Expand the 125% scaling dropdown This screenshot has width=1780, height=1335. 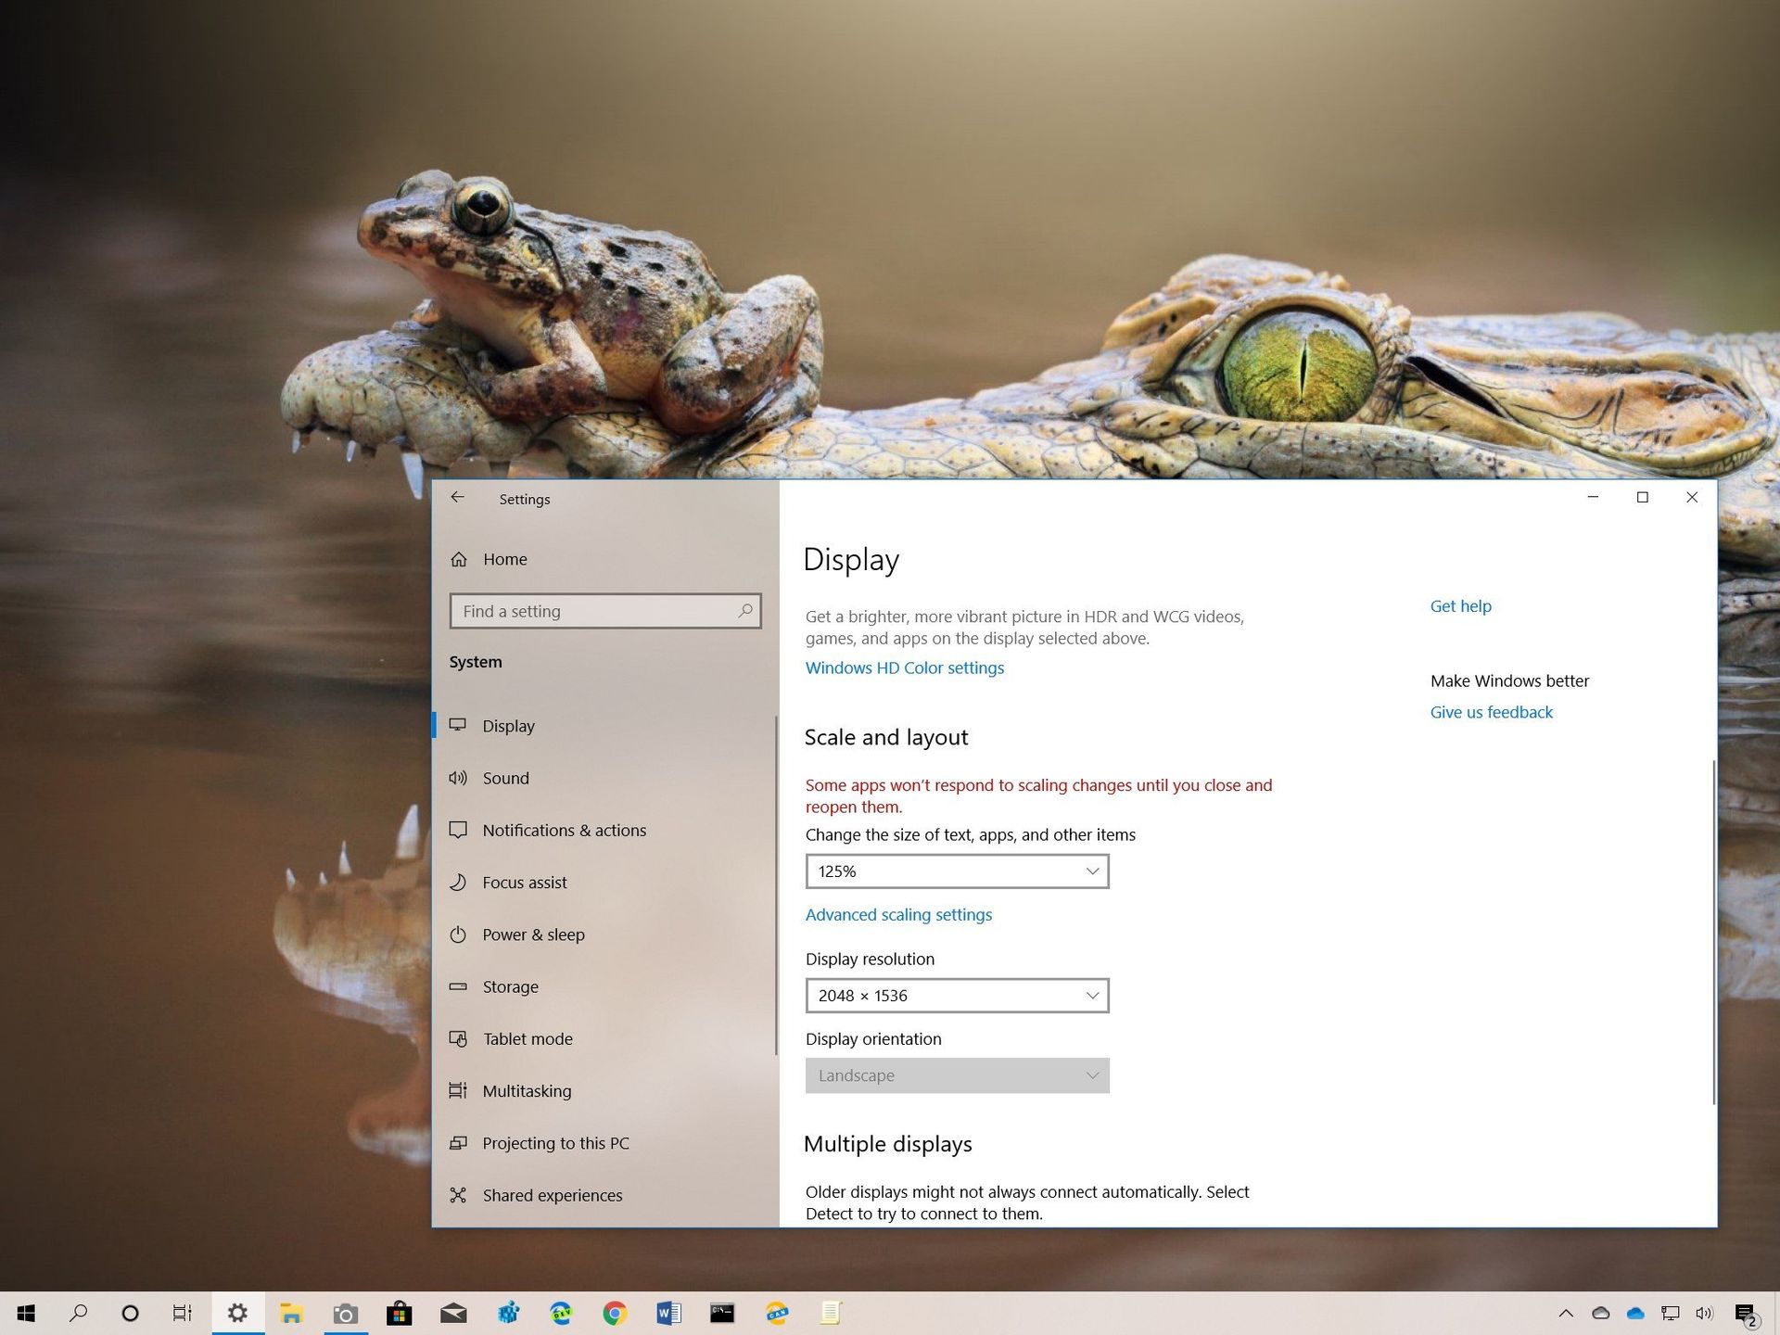point(957,871)
